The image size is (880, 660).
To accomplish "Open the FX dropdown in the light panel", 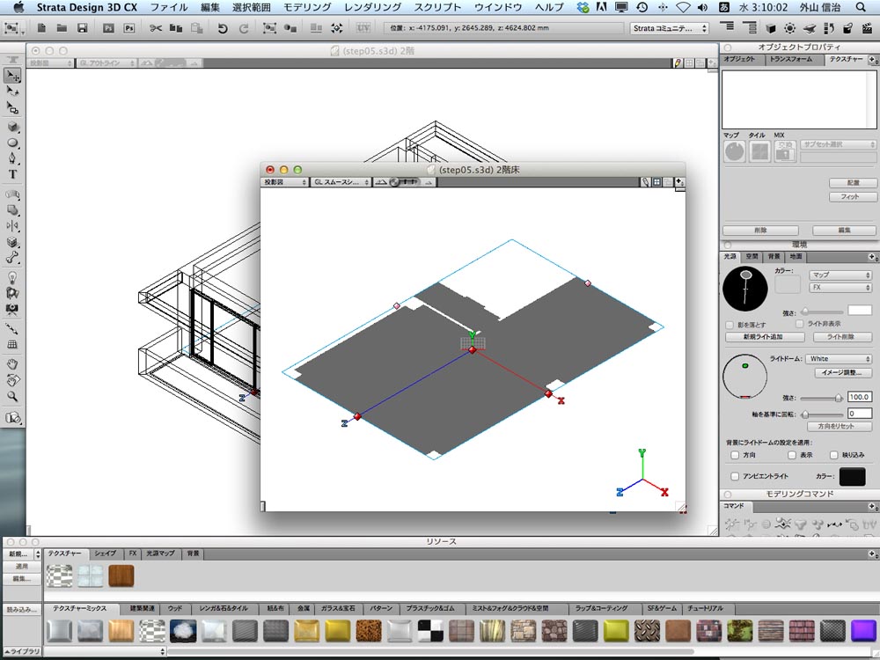I will (840, 288).
